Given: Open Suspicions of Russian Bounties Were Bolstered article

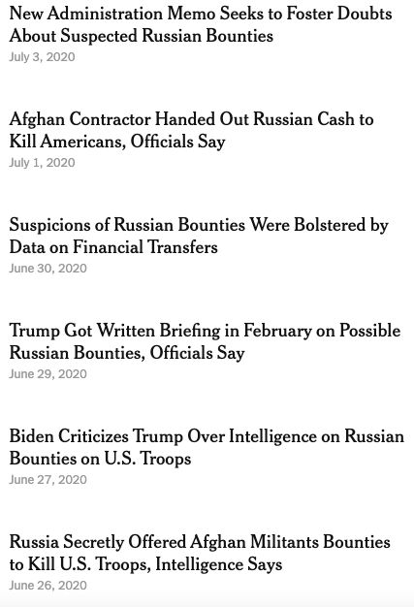Looking at the screenshot, I should pyautogui.click(x=199, y=236).
